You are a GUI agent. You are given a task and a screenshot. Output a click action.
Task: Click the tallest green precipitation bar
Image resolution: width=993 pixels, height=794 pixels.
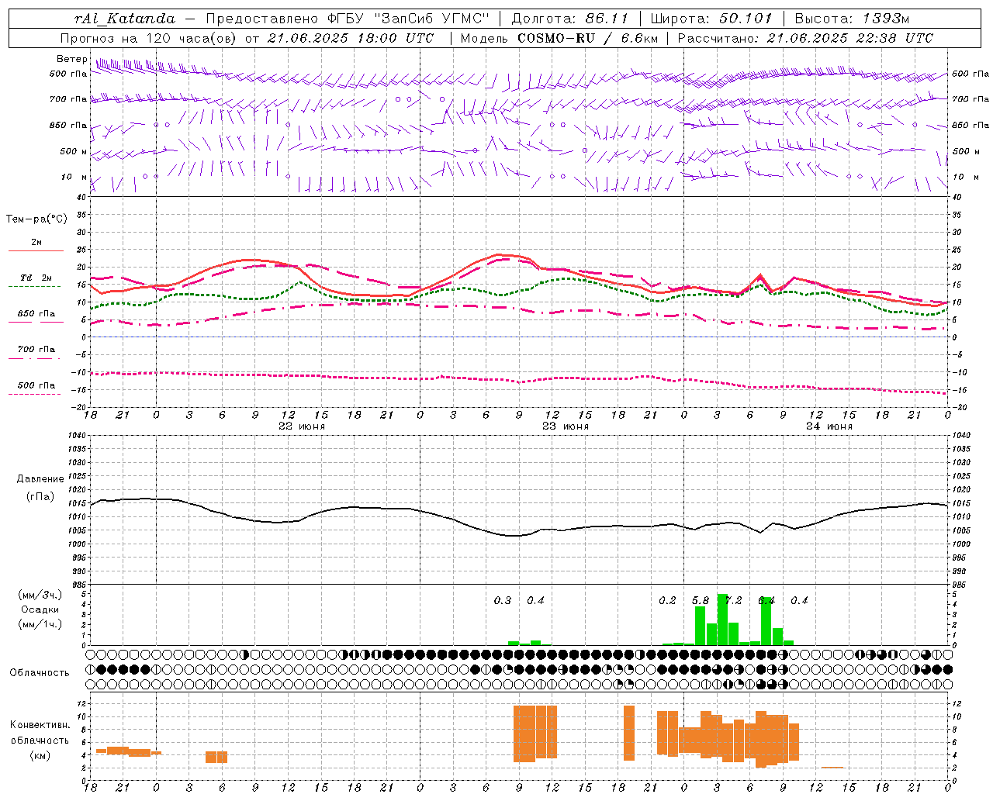pos(722,620)
